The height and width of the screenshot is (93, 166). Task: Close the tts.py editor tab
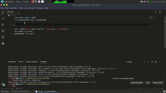19,12
